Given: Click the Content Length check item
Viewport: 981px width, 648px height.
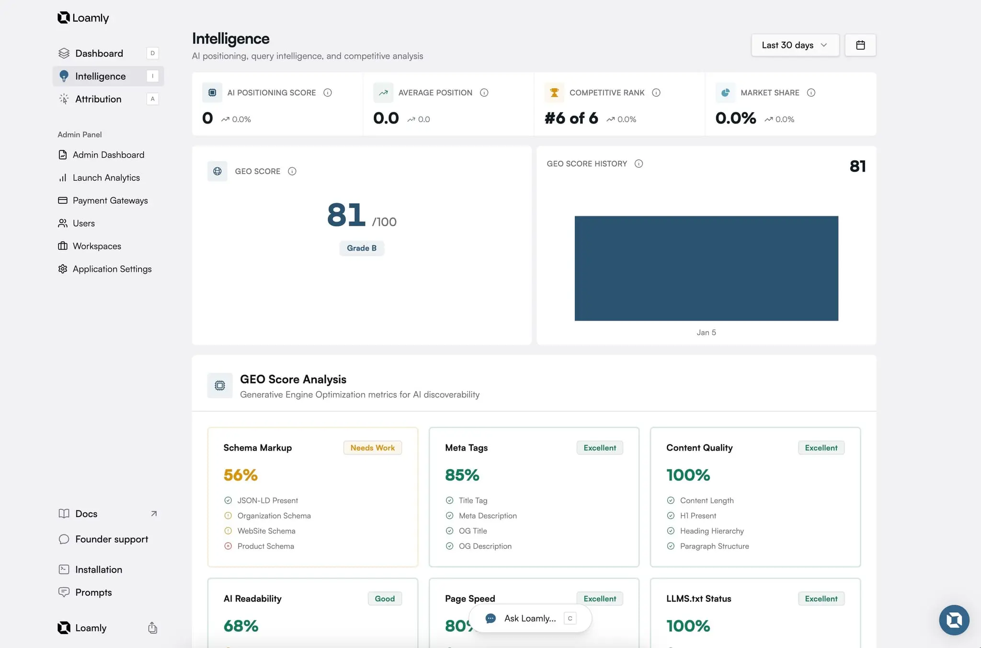Looking at the screenshot, I should coord(700,500).
